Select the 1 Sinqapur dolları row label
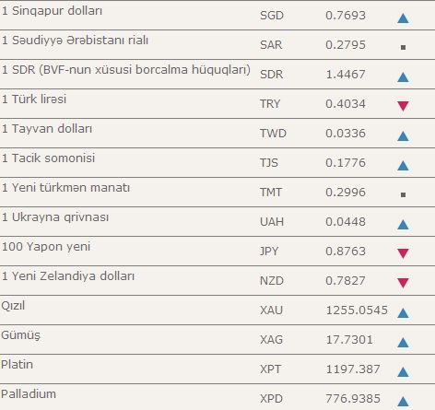The width and height of the screenshot is (435, 410). point(52,11)
